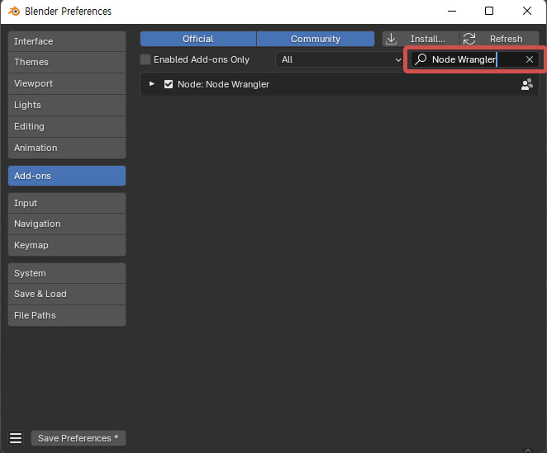
Task: Enable the 'Enabled Add-ons Only' checkbox
Action: click(x=145, y=59)
